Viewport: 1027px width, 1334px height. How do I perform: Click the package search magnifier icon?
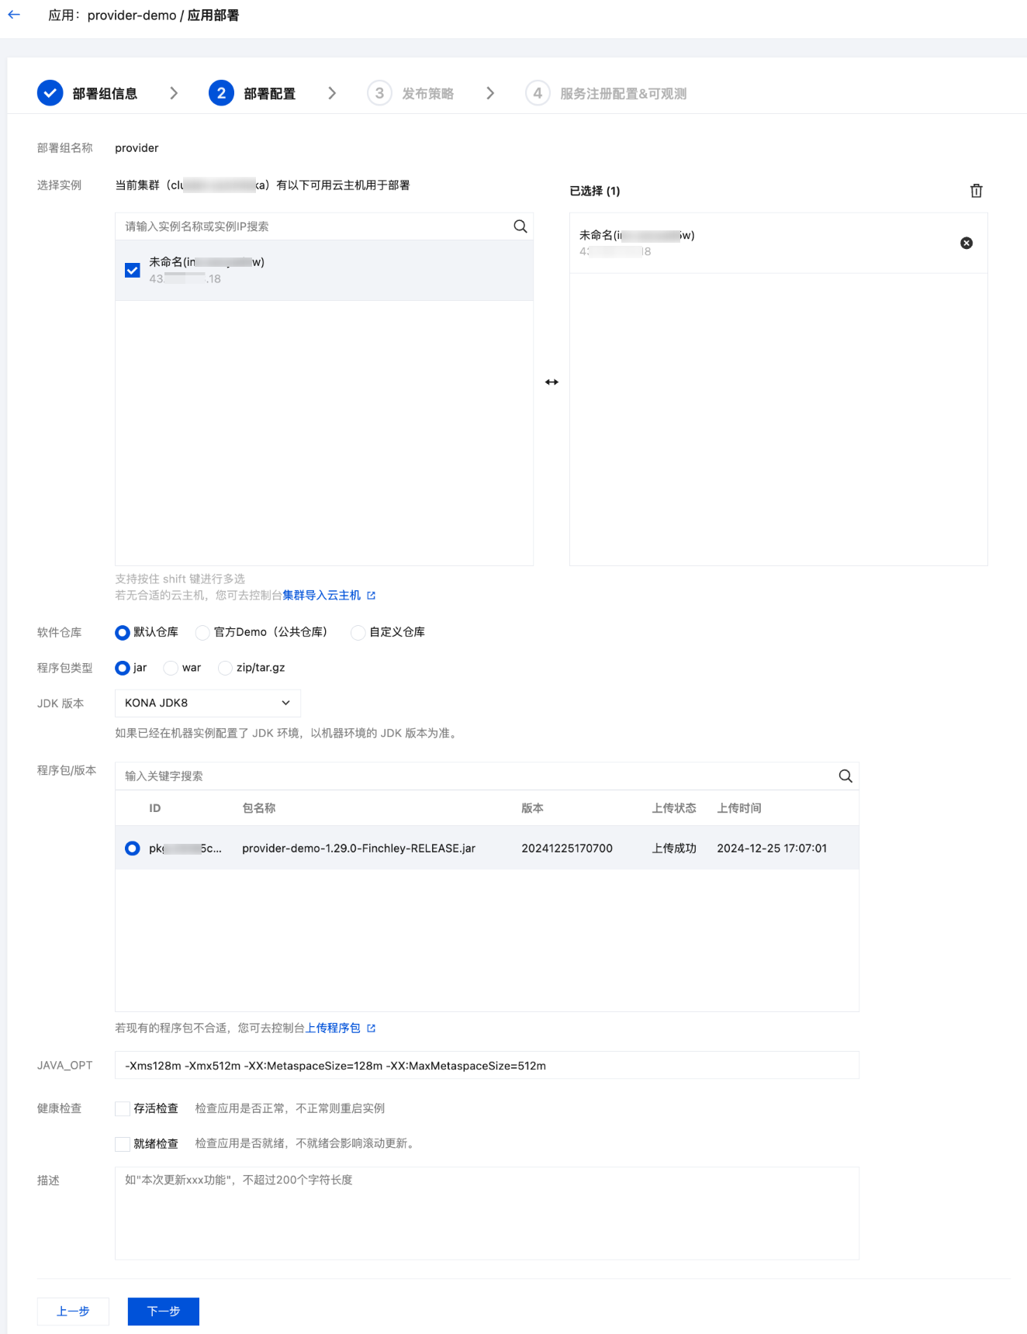[x=845, y=776]
